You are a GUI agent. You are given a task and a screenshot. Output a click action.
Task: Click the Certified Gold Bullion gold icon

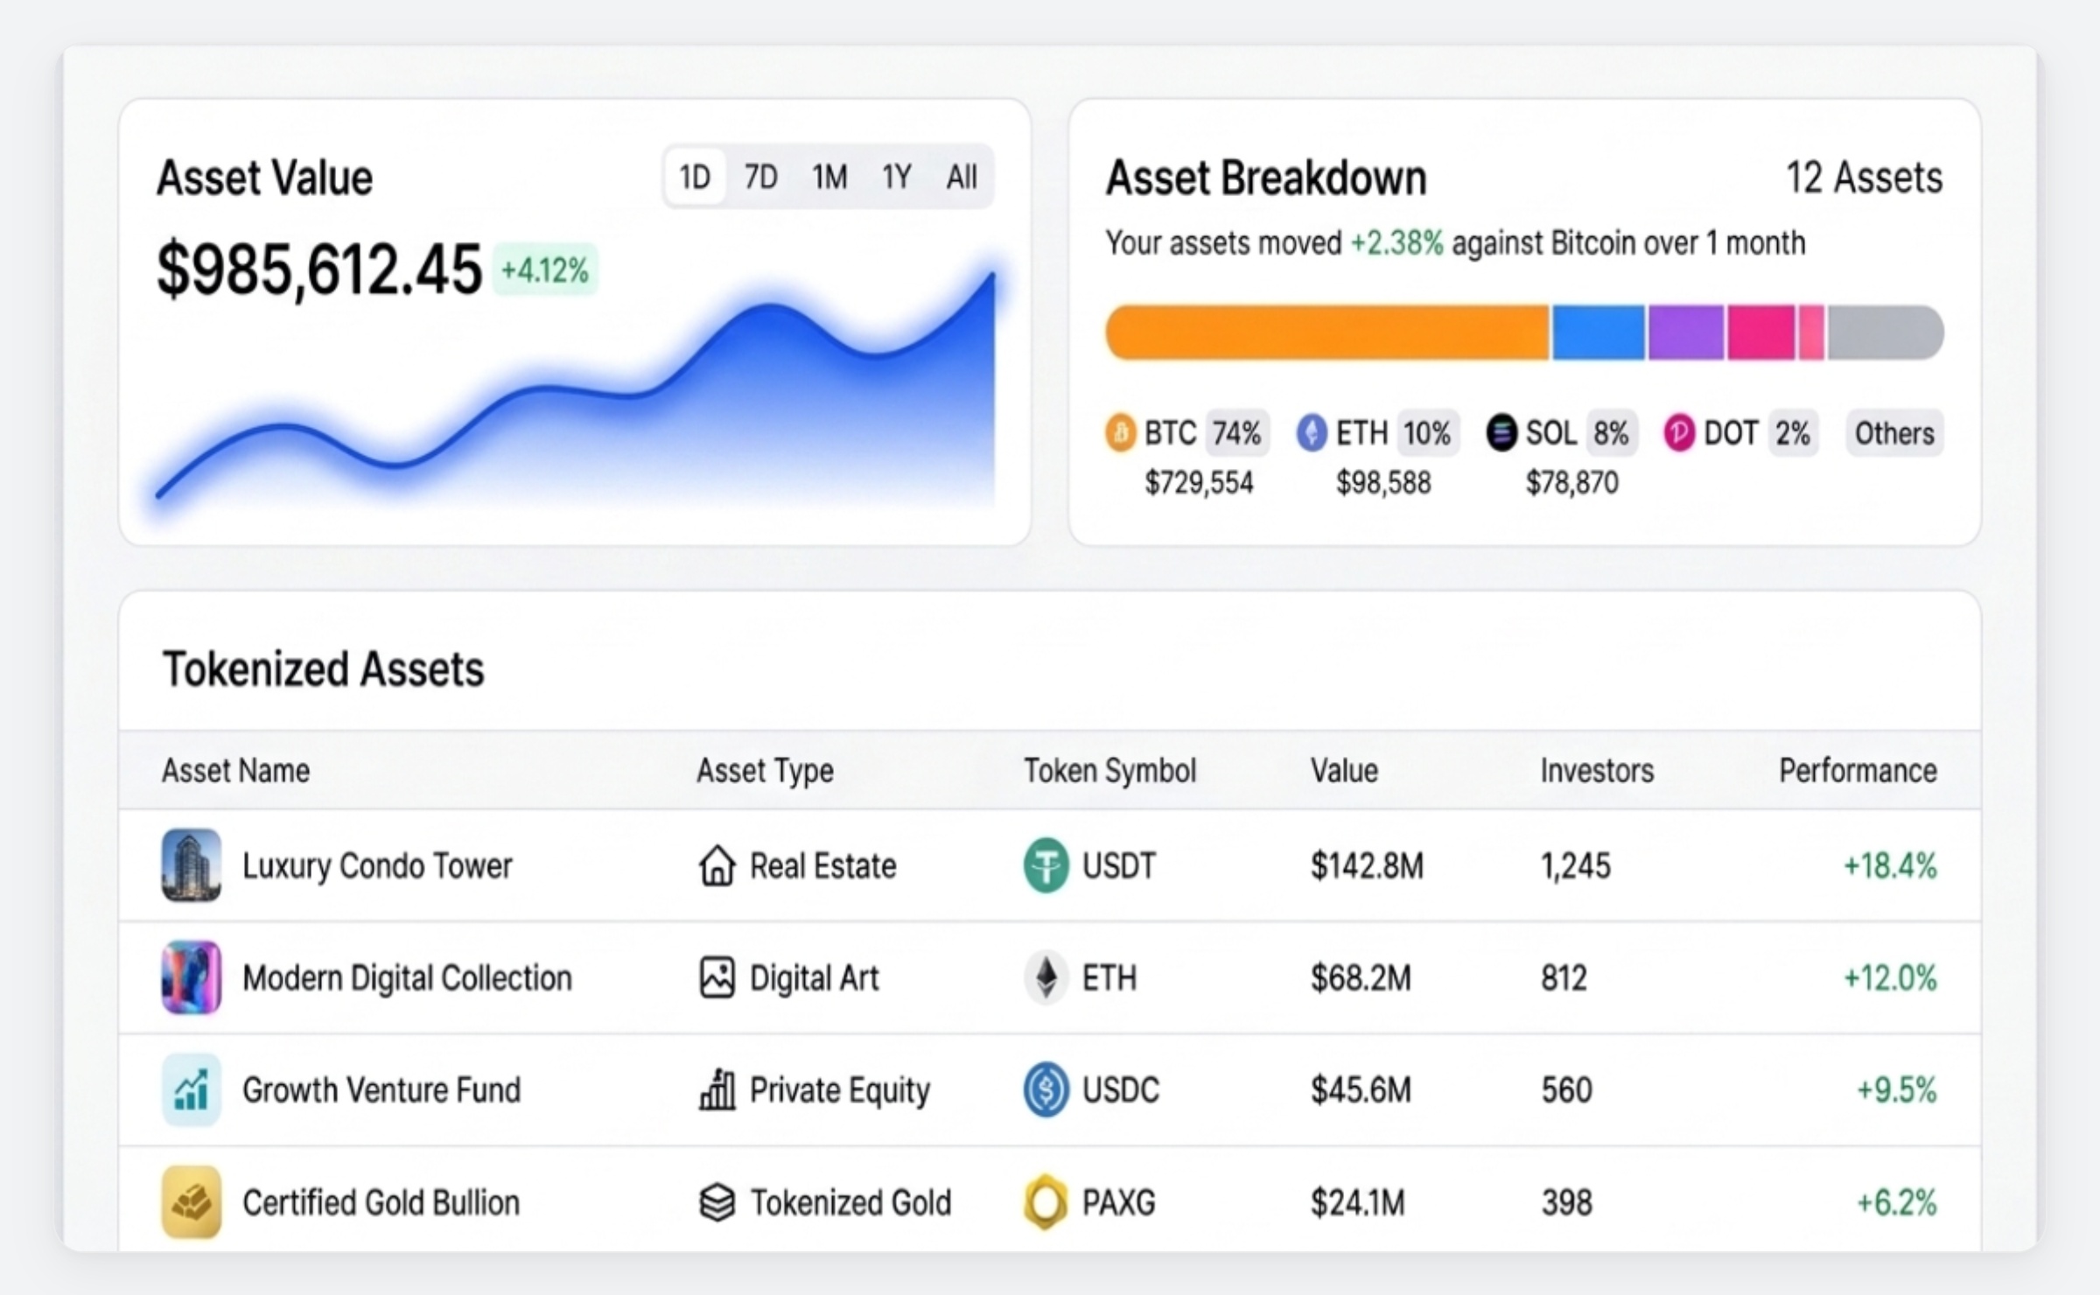192,1201
